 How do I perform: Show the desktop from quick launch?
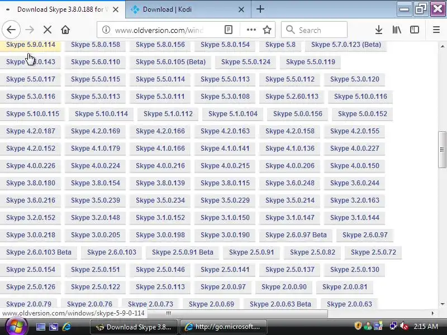[x=40, y=327]
